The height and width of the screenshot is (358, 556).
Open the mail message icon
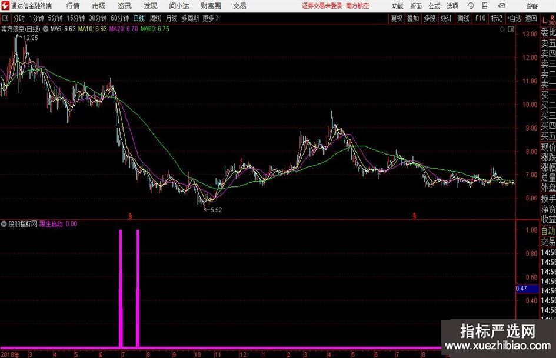click(501, 6)
